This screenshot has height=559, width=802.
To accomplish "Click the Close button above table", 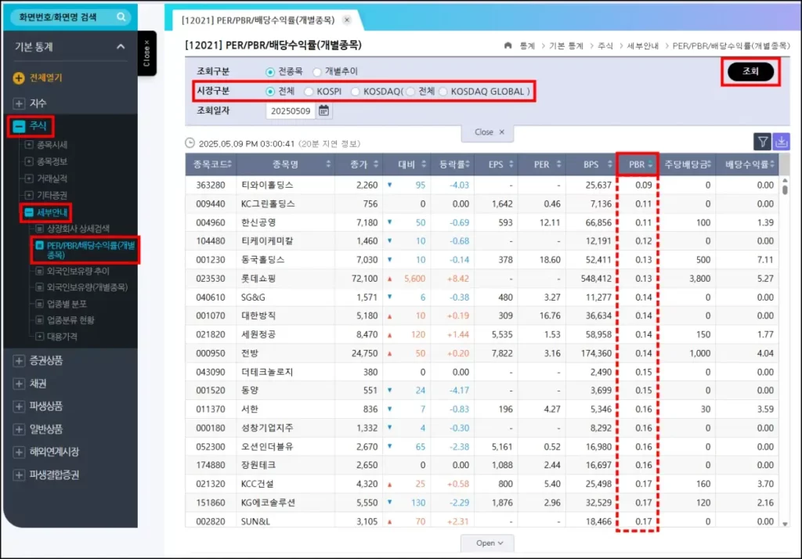I will click(490, 132).
